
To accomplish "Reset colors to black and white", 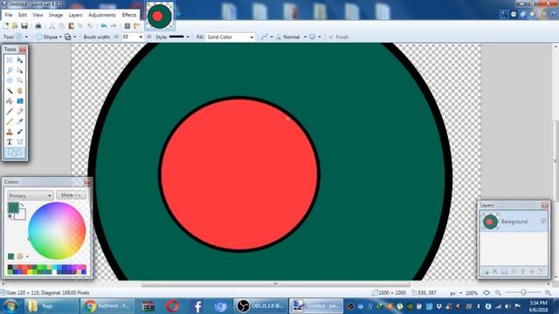I will pyautogui.click(x=10, y=216).
